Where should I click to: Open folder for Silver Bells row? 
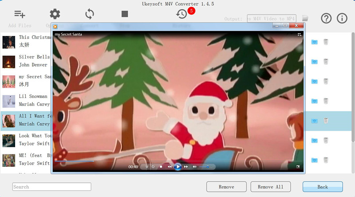[x=314, y=62]
